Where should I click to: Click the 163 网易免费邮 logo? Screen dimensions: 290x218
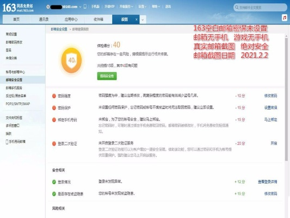click(18, 8)
